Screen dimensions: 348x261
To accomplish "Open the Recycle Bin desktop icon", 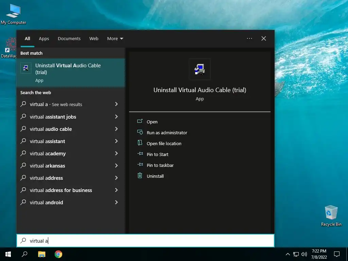I will [331, 215].
